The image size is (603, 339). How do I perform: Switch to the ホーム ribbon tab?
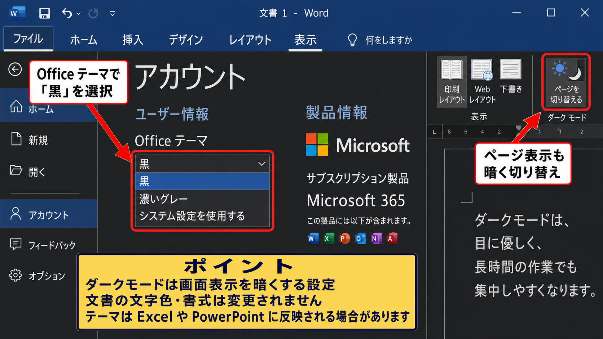click(x=84, y=40)
